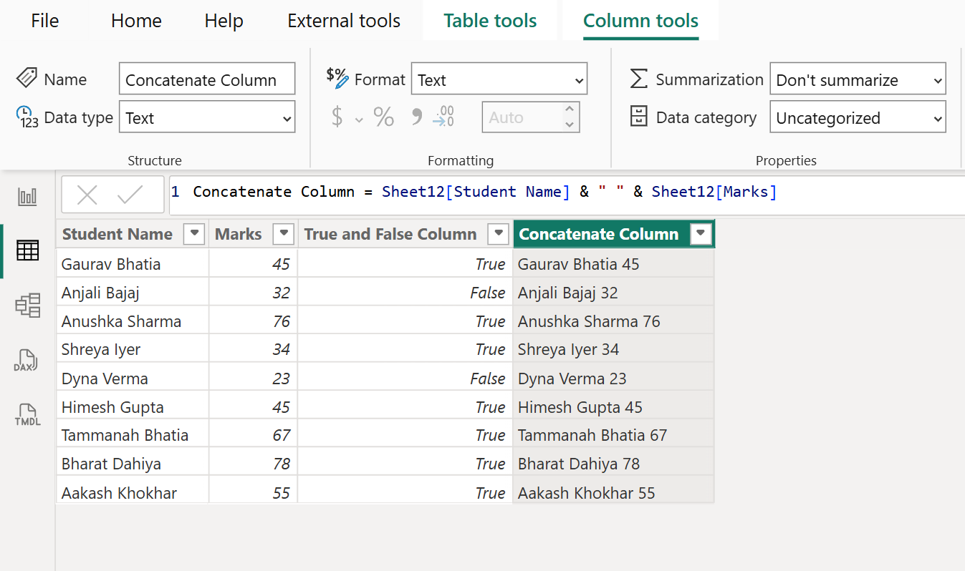Open the TMDL scripting view

(x=27, y=414)
